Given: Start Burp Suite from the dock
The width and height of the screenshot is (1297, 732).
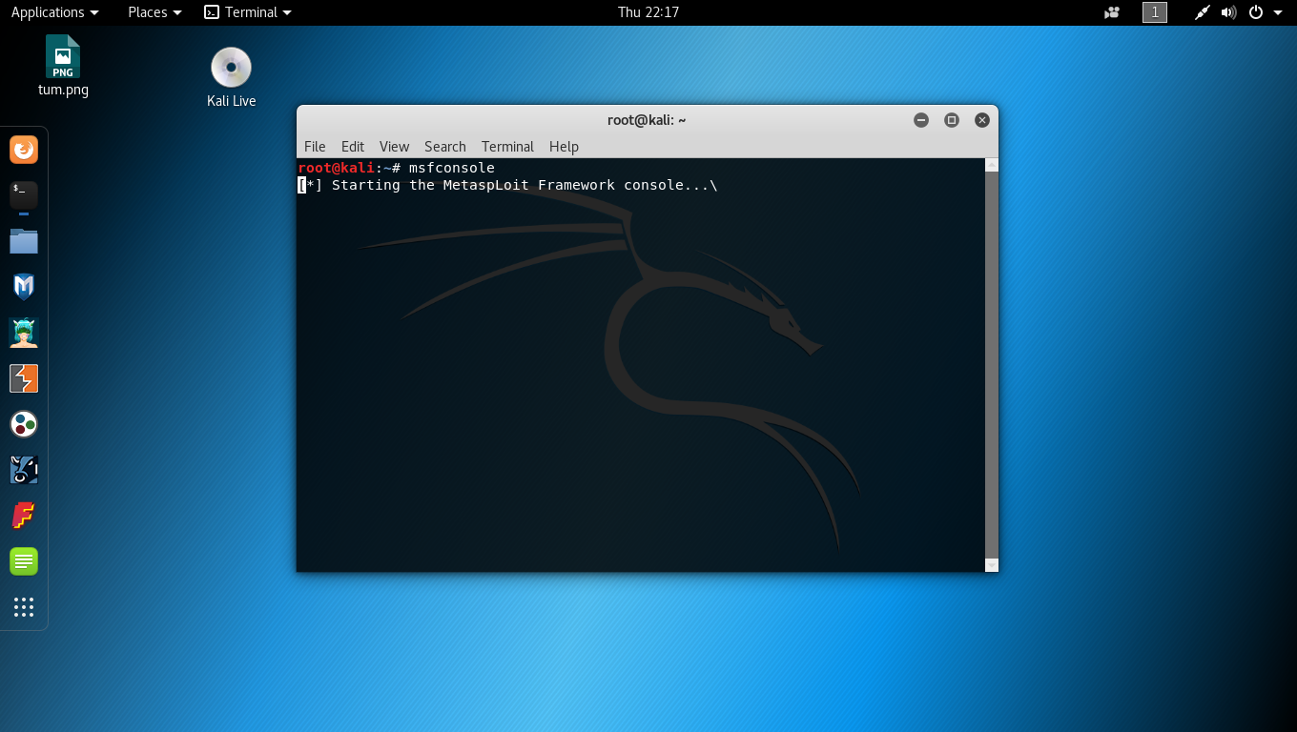Looking at the screenshot, I should (x=24, y=378).
